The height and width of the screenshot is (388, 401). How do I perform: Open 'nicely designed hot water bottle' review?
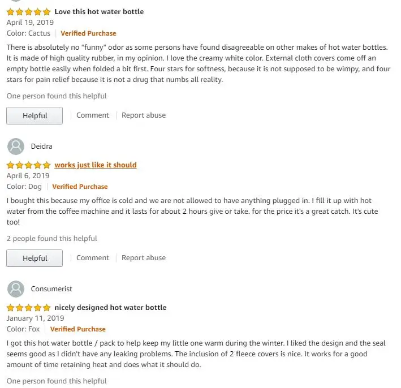(110, 308)
